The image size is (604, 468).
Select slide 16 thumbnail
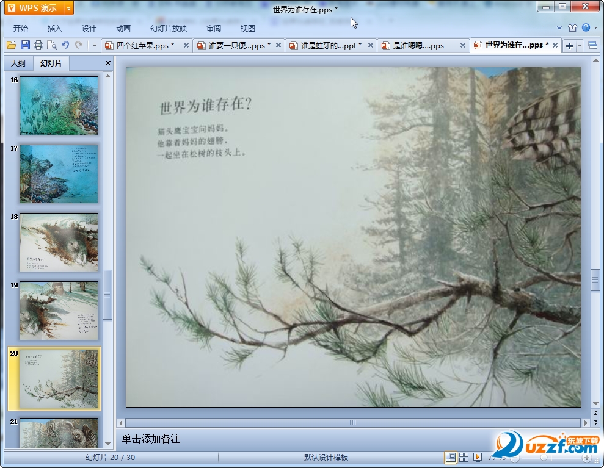click(x=59, y=106)
